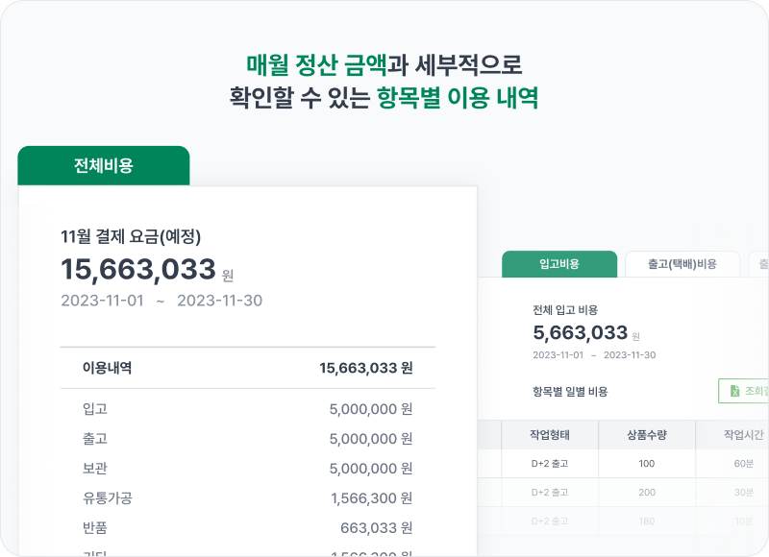Click the 반품 usage row
The image size is (769, 557).
[x=247, y=528]
